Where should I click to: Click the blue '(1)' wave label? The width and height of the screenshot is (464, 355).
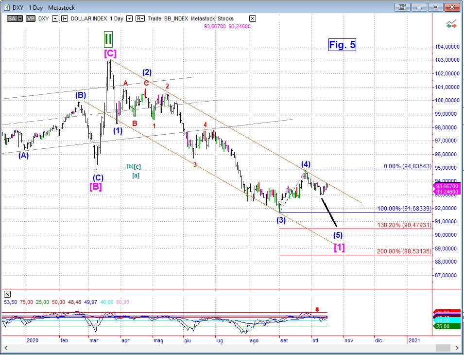pos(118,130)
